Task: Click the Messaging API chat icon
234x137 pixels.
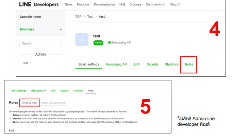Action: tap(110, 43)
